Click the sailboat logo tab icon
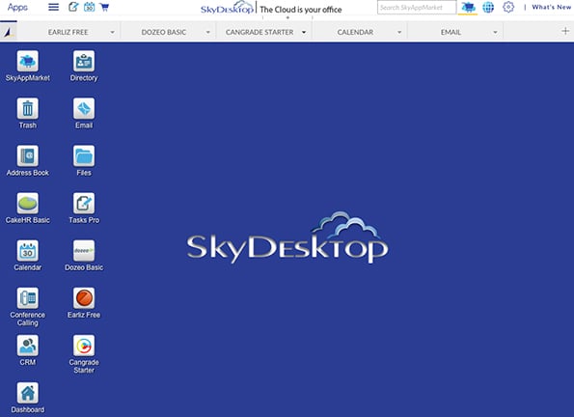Viewport: 574px width, 417px height. [x=9, y=32]
